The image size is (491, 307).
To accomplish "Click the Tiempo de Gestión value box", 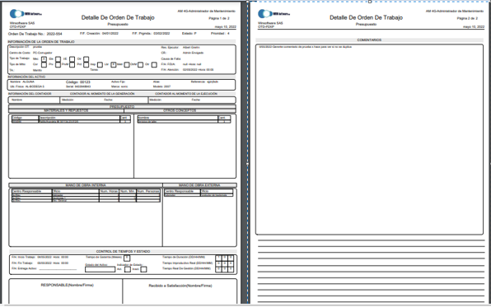I will click(x=127, y=258).
